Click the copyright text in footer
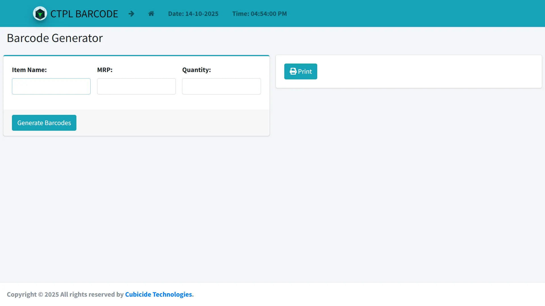545x306 pixels. [x=65, y=294]
